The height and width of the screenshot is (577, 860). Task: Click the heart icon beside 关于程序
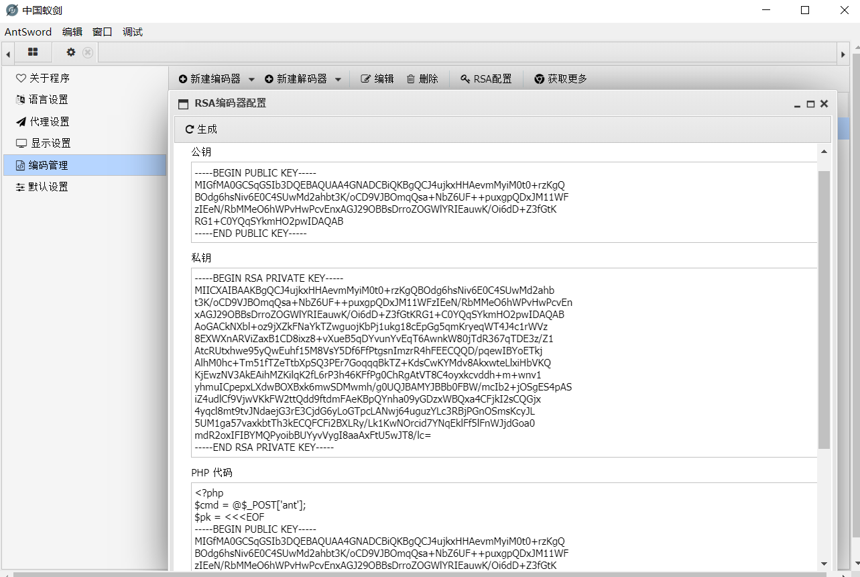coord(21,78)
